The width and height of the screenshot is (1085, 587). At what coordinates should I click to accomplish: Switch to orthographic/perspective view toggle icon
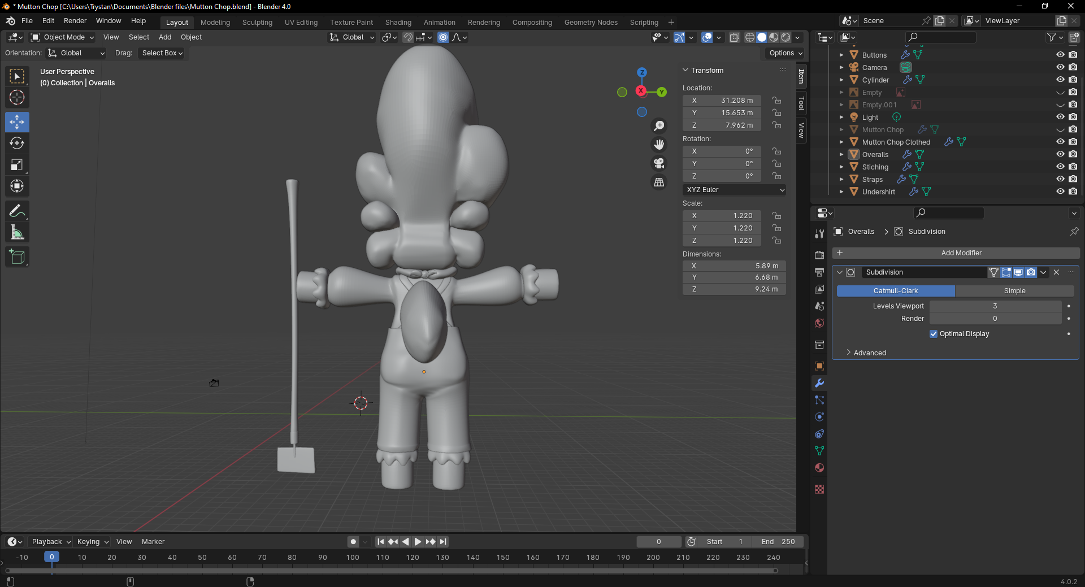(x=659, y=182)
